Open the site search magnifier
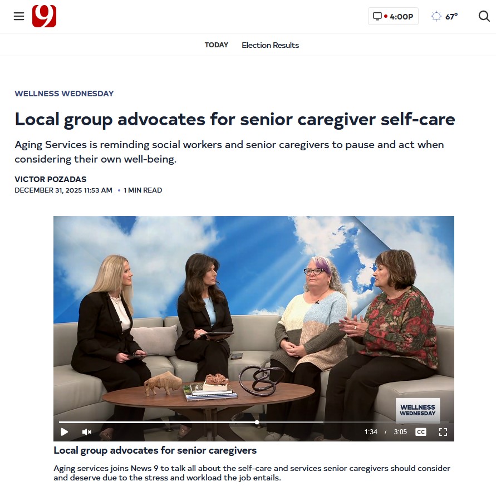The height and width of the screenshot is (491, 496). click(484, 16)
